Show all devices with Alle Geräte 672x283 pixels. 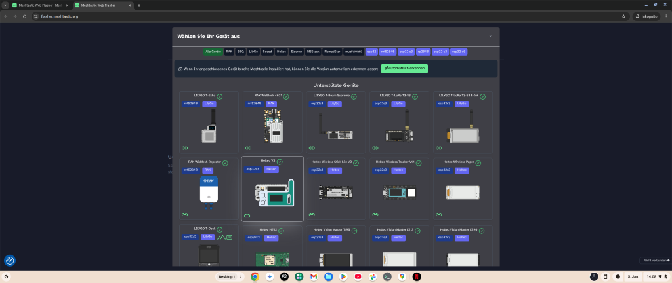(213, 51)
